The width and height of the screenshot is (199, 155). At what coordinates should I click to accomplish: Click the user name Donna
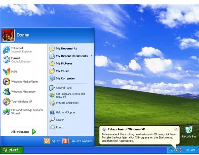pyautogui.click(x=23, y=35)
